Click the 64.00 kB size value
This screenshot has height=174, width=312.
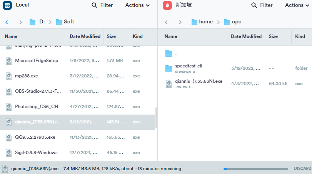(x=278, y=84)
